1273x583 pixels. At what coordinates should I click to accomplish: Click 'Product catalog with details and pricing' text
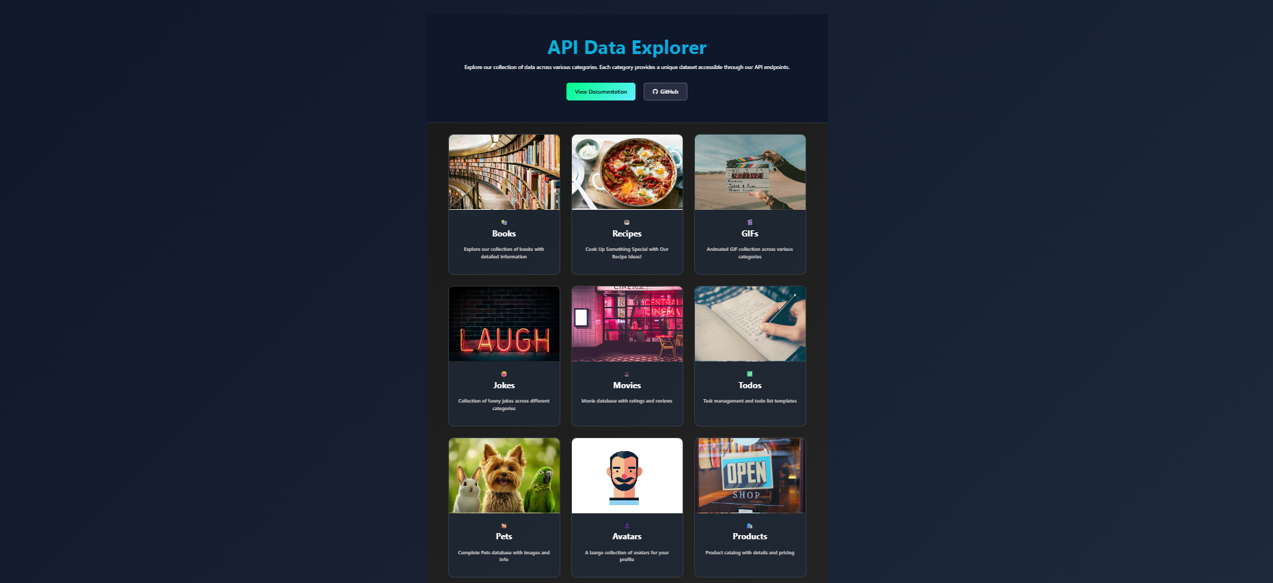(750, 552)
